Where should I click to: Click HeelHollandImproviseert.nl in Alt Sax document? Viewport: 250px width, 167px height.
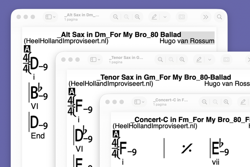tap(66, 41)
